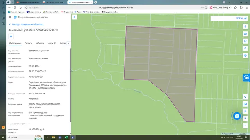
Task: Click the date 28.05.2014 value
Action: pos(34,66)
